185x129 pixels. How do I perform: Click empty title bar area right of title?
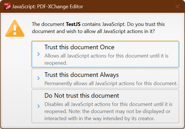[x=128, y=6]
